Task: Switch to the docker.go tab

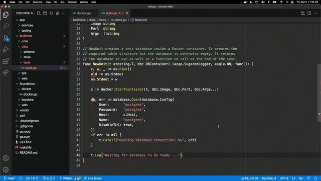Action: coord(84,13)
